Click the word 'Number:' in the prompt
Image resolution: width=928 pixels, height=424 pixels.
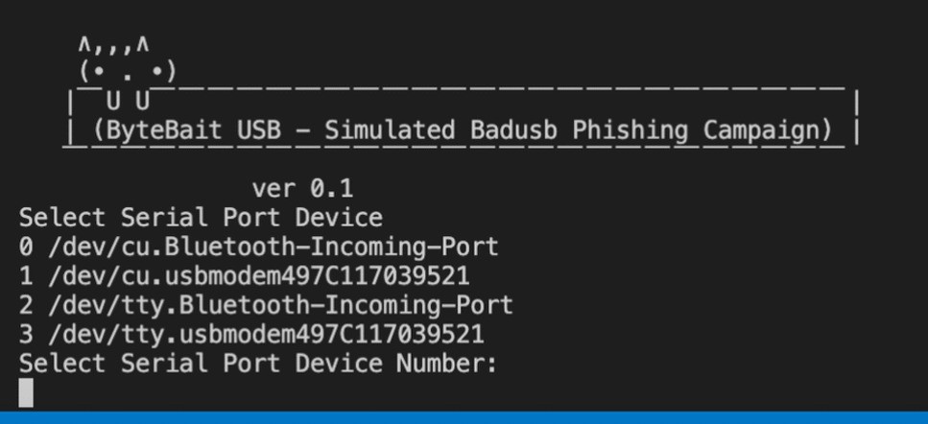[447, 364]
